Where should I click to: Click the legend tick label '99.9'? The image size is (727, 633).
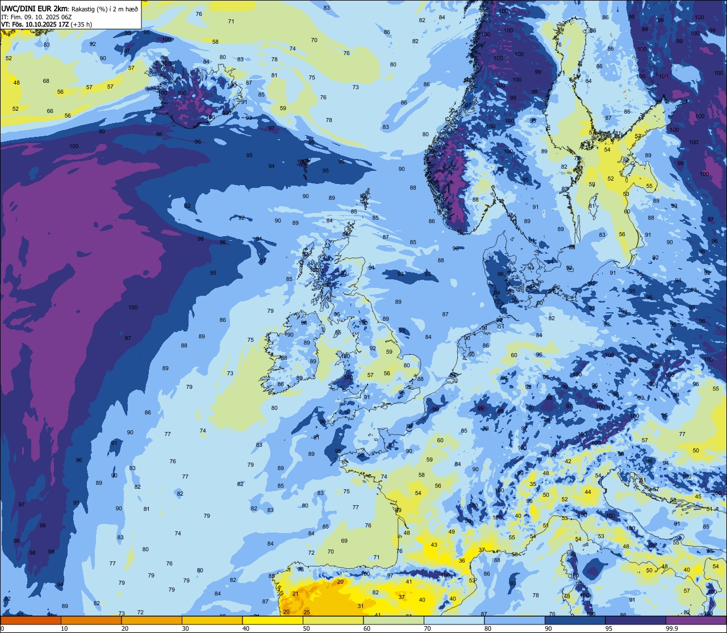point(672,628)
